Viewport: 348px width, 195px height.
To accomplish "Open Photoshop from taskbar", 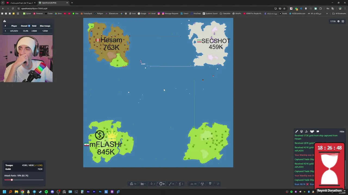I will point(100,192).
